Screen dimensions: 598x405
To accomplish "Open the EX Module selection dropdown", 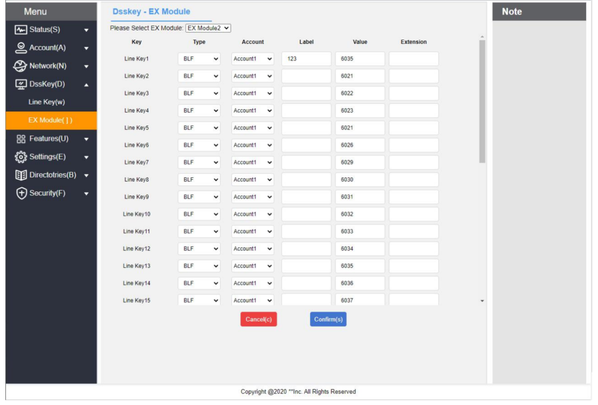I will tap(208, 28).
